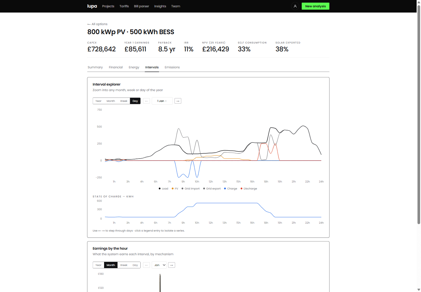This screenshot has height=292, width=421.
Task: Click New analysis button
Action: [x=315, y=6]
